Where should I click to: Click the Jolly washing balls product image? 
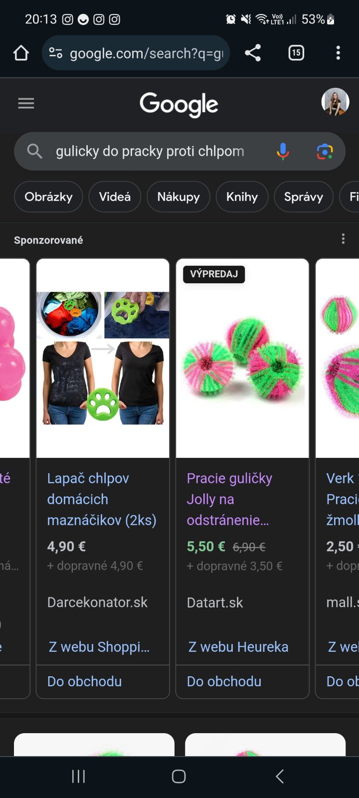click(243, 358)
